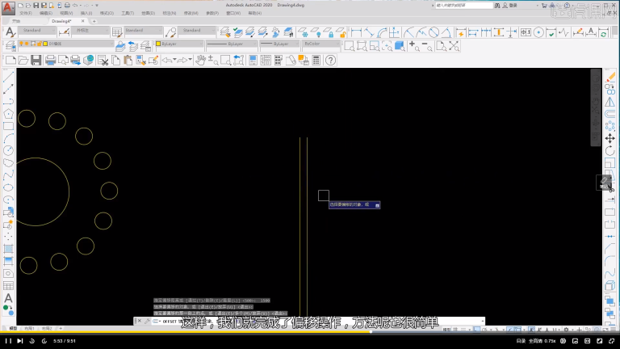The image size is (620, 349).
Task: Skip to next video with next button
Action: pos(19,341)
